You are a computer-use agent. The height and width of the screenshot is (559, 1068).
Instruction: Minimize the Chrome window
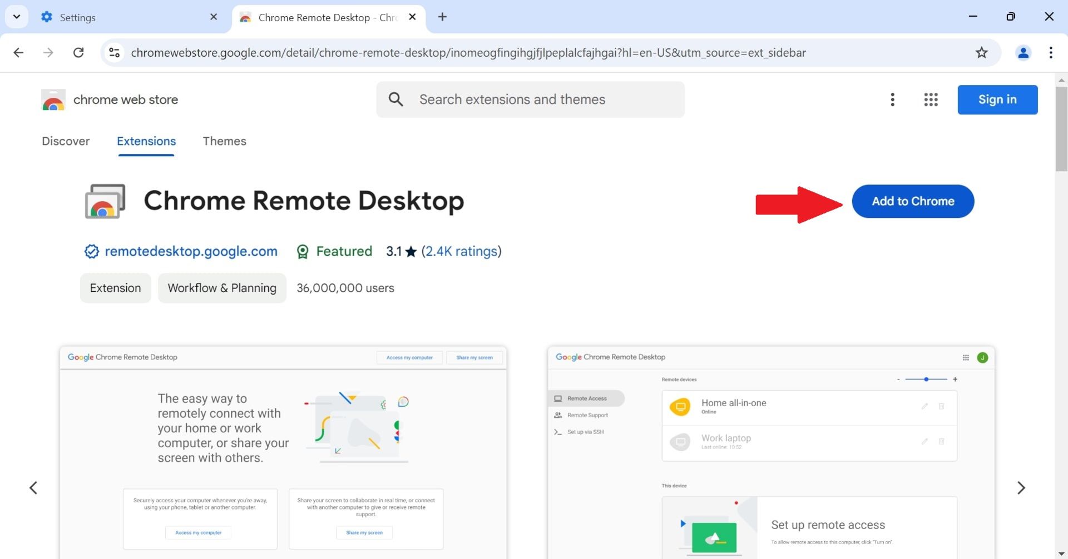pos(973,17)
